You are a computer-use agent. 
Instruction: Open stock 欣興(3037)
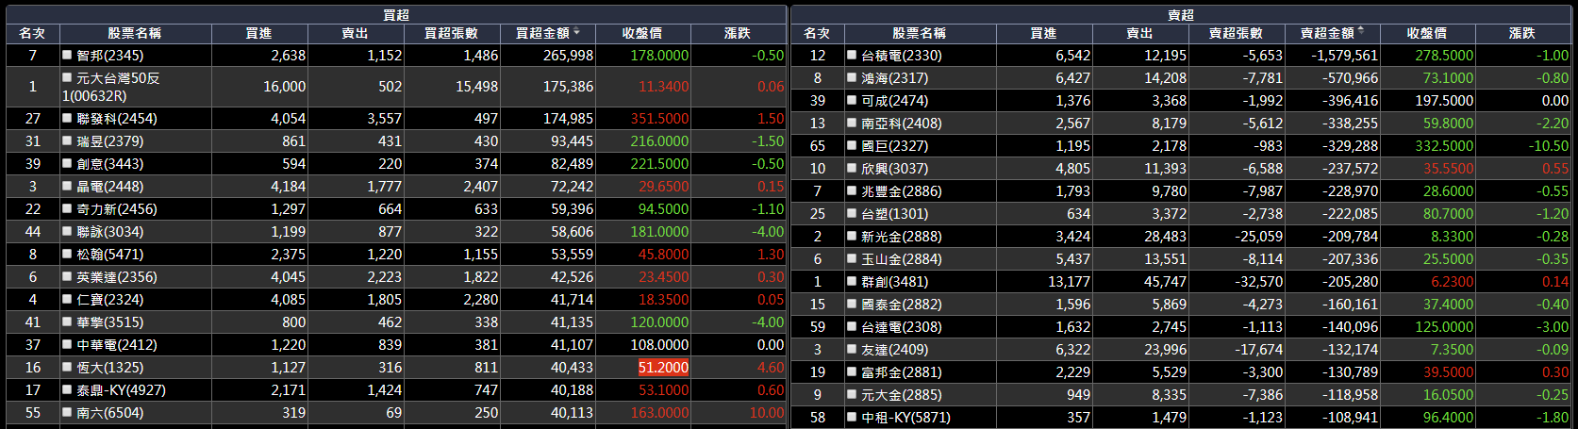tap(894, 168)
